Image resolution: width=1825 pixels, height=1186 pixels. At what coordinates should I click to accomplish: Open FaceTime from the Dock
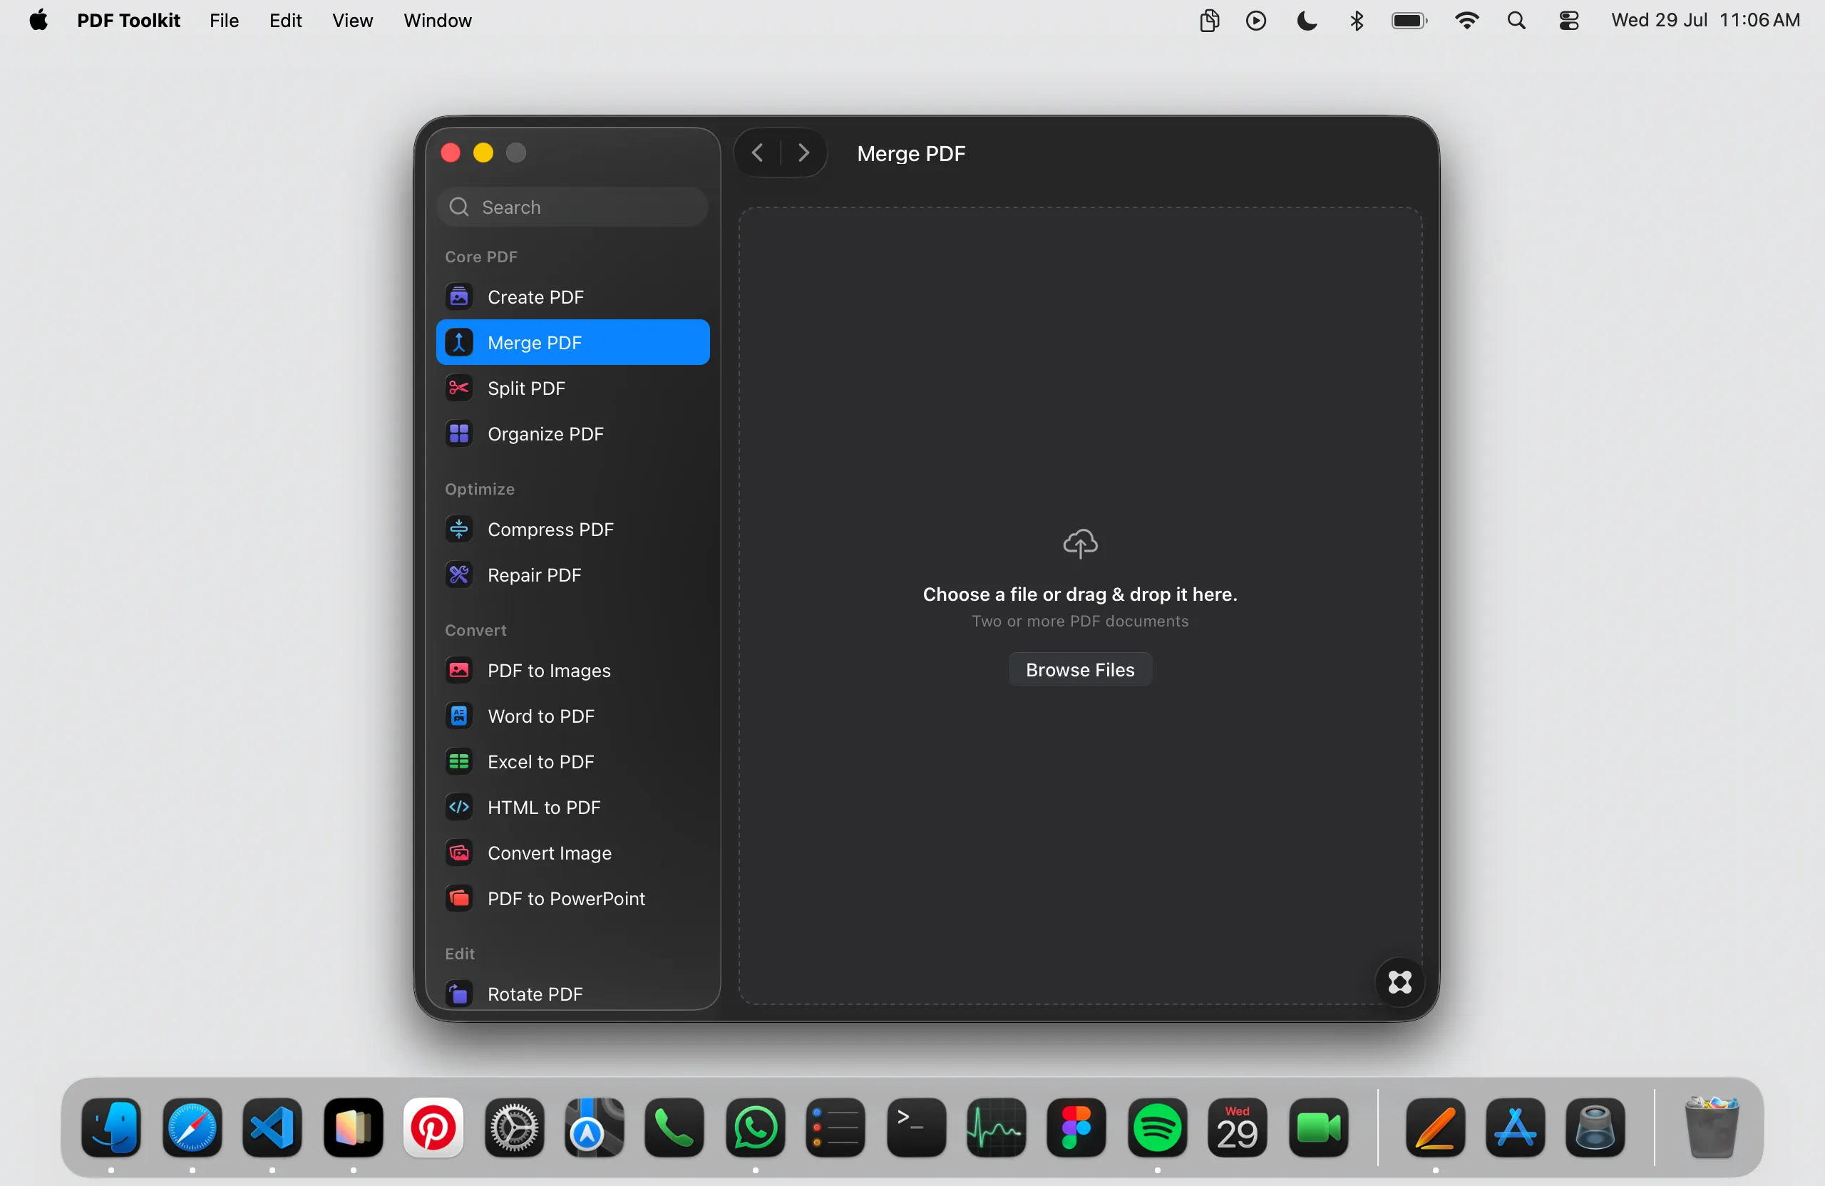[1318, 1128]
